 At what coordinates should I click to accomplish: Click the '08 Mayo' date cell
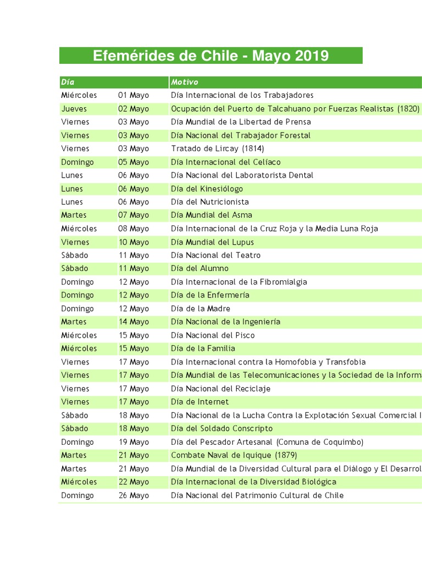(134, 229)
